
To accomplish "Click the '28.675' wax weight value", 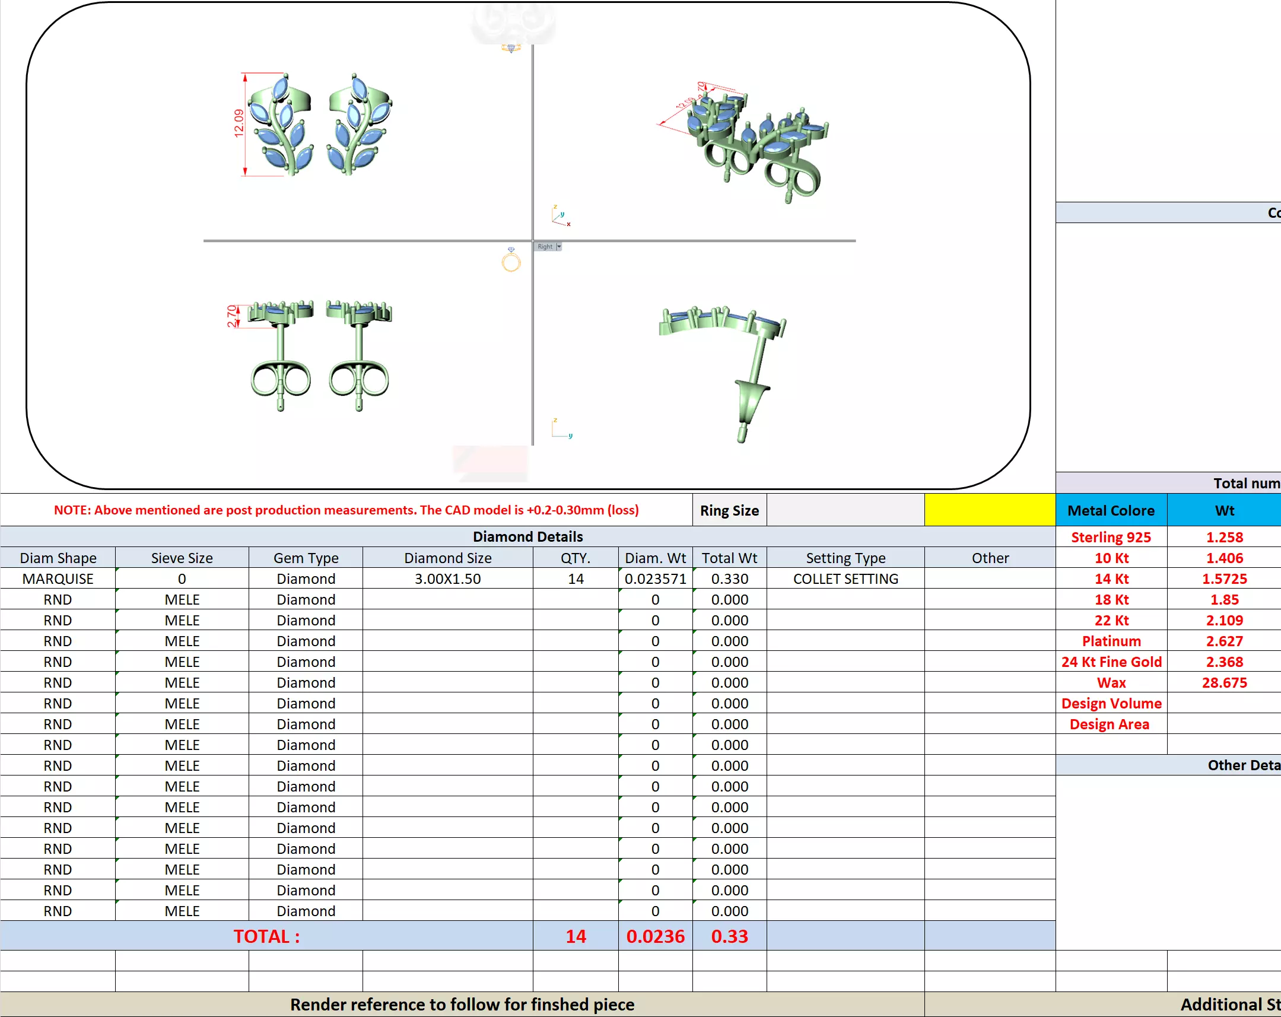I will pyautogui.click(x=1224, y=682).
